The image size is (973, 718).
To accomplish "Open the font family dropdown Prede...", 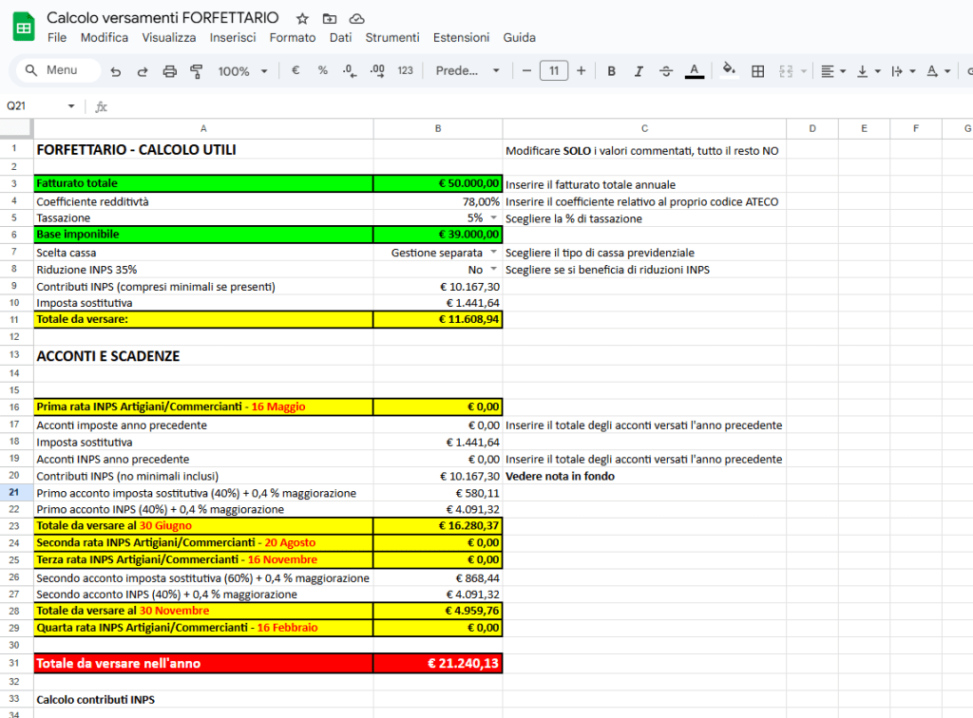I will (467, 70).
